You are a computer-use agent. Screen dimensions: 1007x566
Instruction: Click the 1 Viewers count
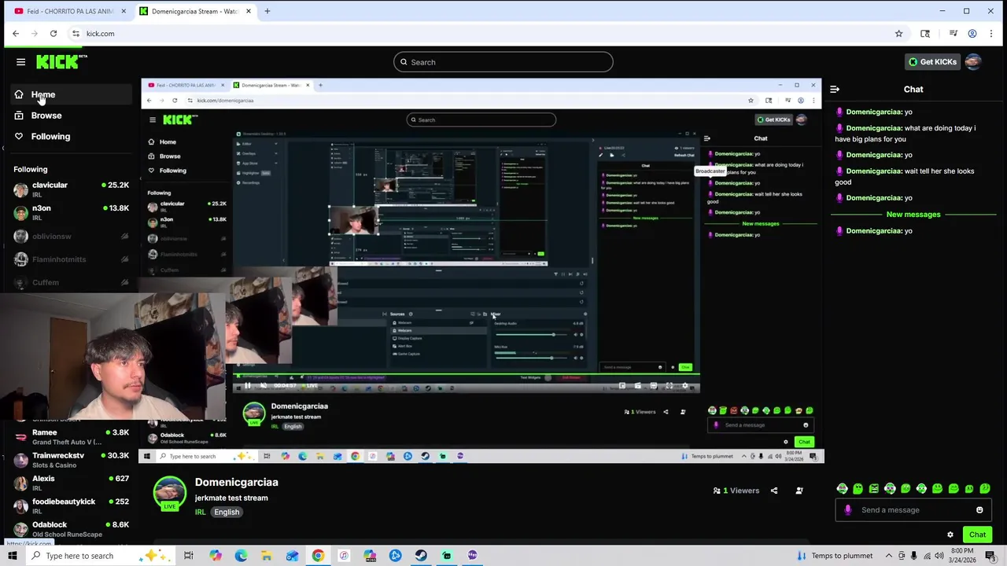point(736,491)
